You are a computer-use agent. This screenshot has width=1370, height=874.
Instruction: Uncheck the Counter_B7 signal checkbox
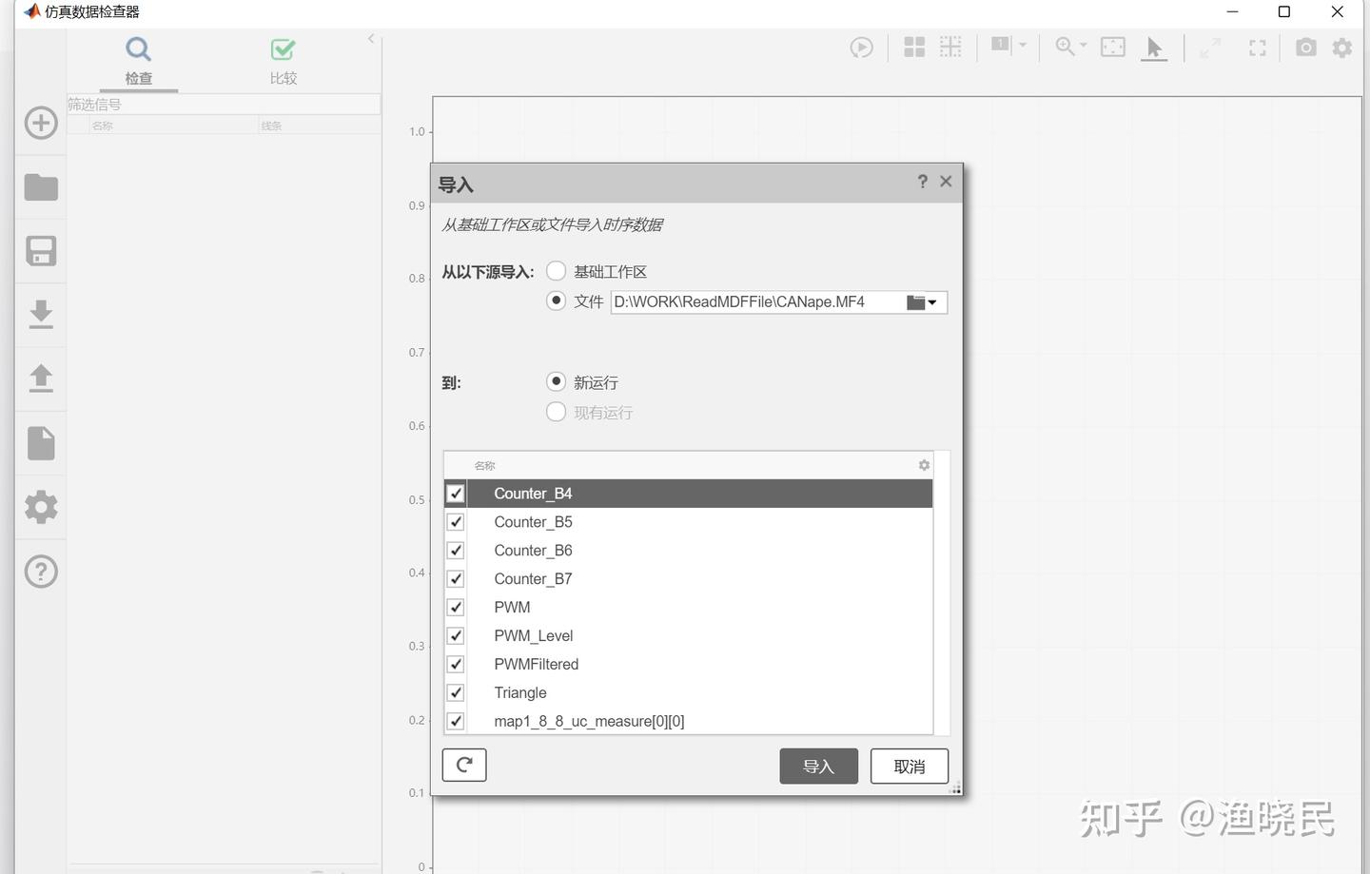(455, 578)
